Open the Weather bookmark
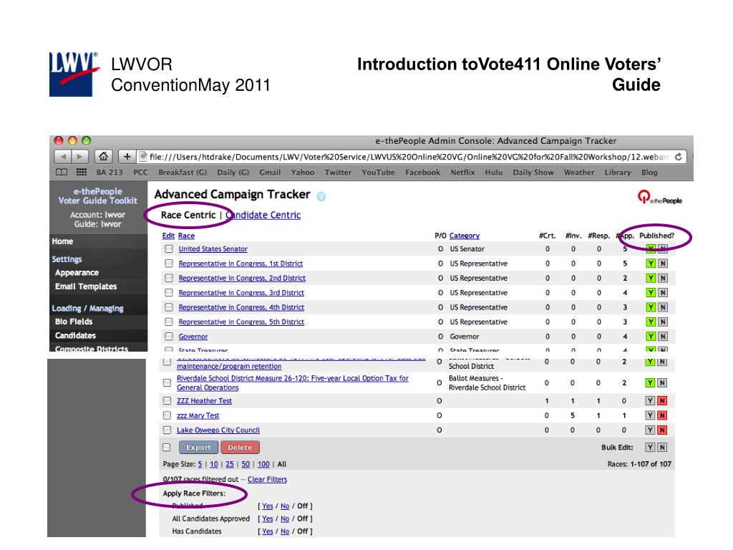Viewport: 733px width, 550px height. [578, 173]
